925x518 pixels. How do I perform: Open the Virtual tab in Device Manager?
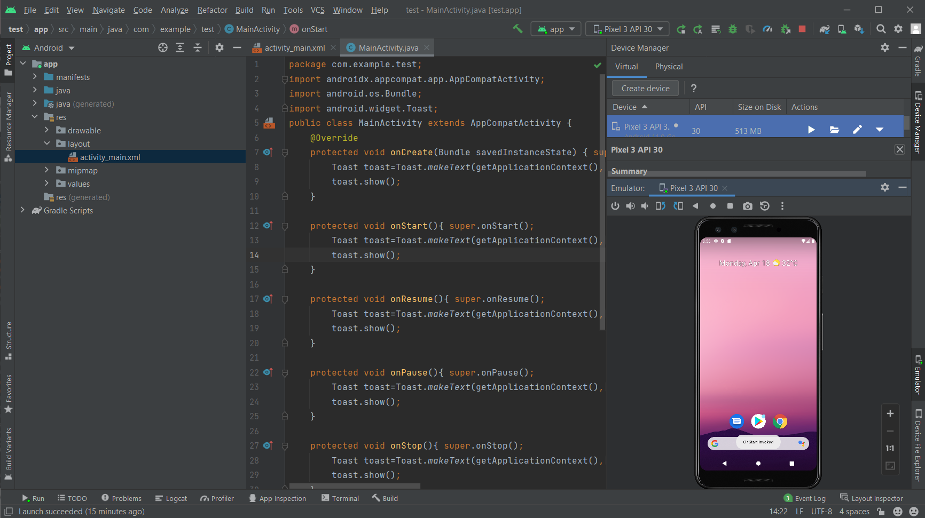click(626, 66)
